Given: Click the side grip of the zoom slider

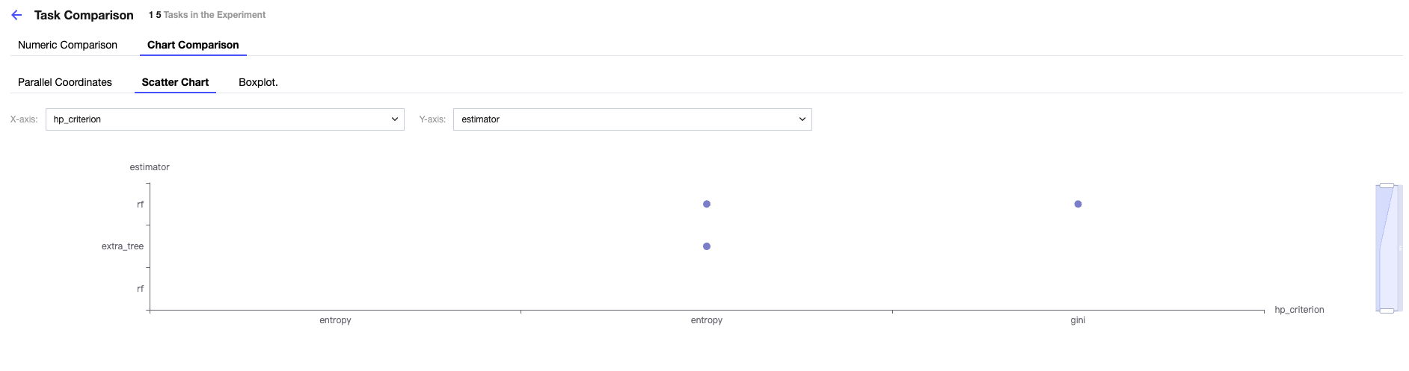Looking at the screenshot, I should click(1400, 248).
